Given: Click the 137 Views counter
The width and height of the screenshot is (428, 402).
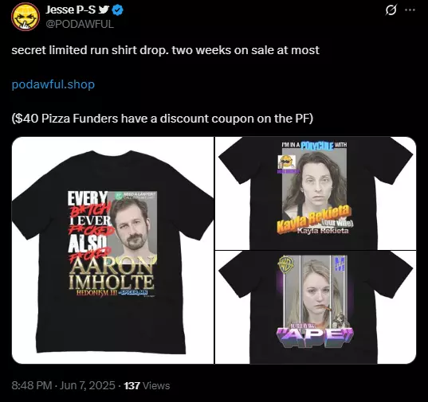Looking at the screenshot, I should (x=147, y=385).
